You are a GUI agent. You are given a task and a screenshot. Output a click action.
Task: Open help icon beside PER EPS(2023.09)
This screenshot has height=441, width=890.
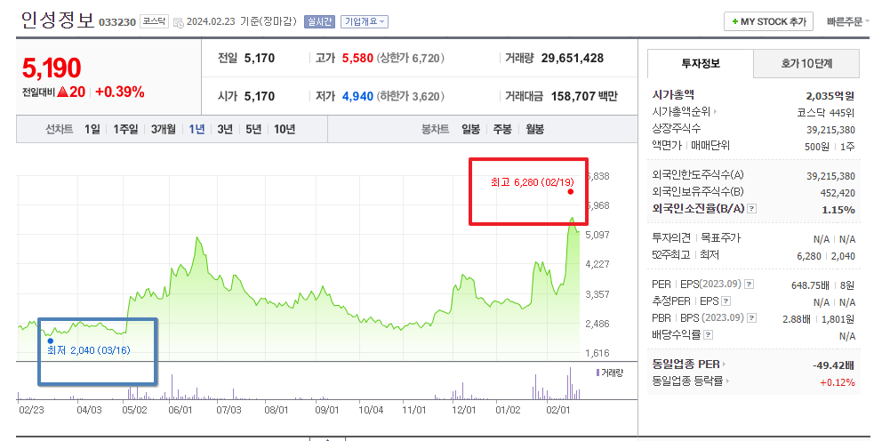coord(750,284)
